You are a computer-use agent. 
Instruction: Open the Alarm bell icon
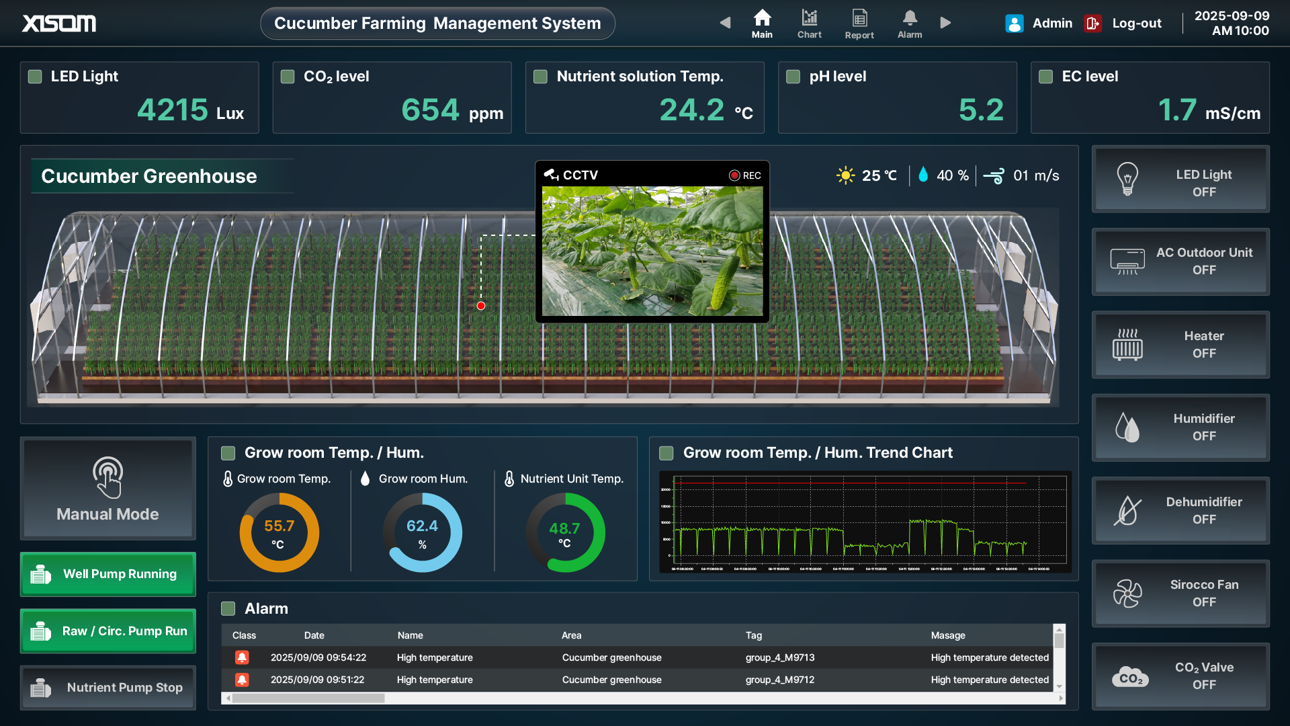tap(910, 18)
